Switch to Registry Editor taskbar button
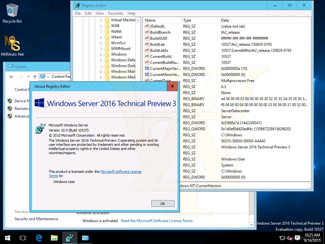 tap(70, 238)
